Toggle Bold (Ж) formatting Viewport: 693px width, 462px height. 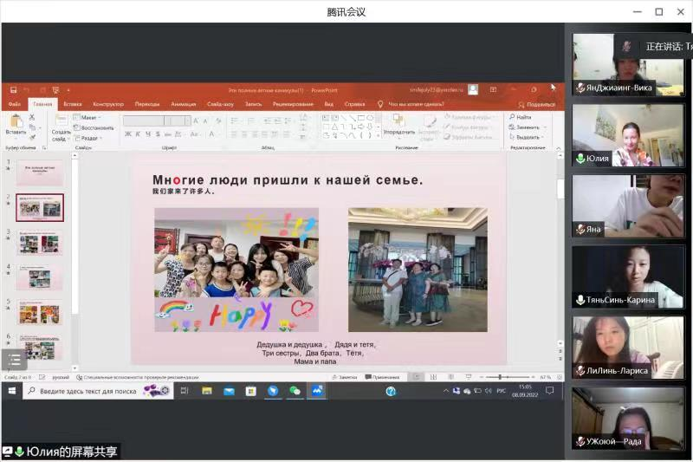(x=128, y=134)
